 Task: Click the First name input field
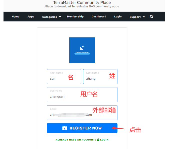tap(64, 76)
